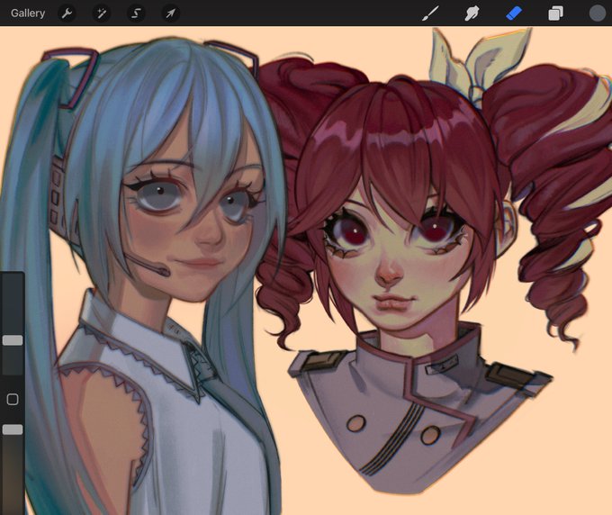Open the Adjustments magic wand menu
Screen dimensions: 612x515
pyautogui.click(x=102, y=14)
